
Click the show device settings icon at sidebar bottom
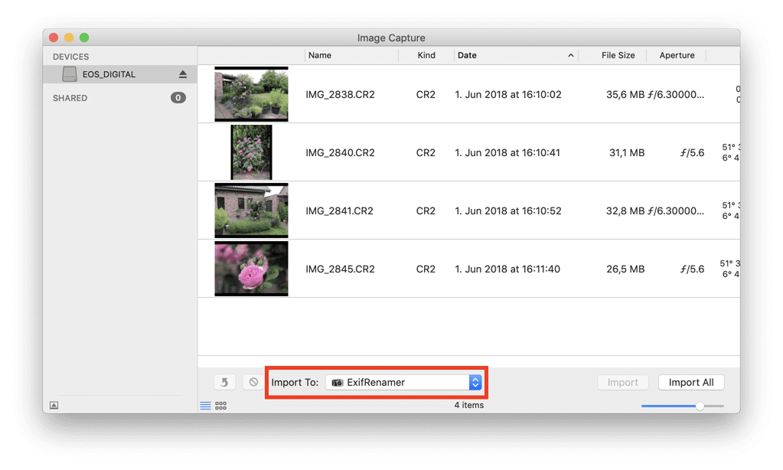pos(54,406)
